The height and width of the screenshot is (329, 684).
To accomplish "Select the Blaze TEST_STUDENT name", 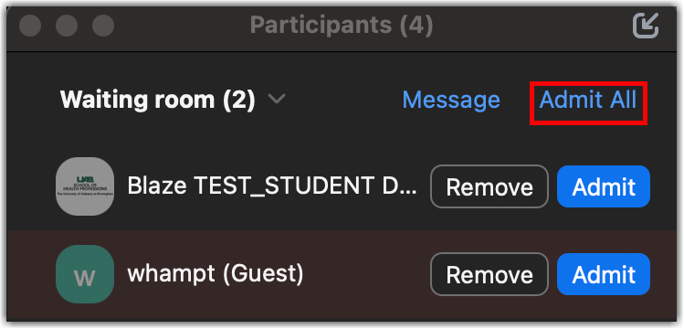I will click(x=272, y=186).
